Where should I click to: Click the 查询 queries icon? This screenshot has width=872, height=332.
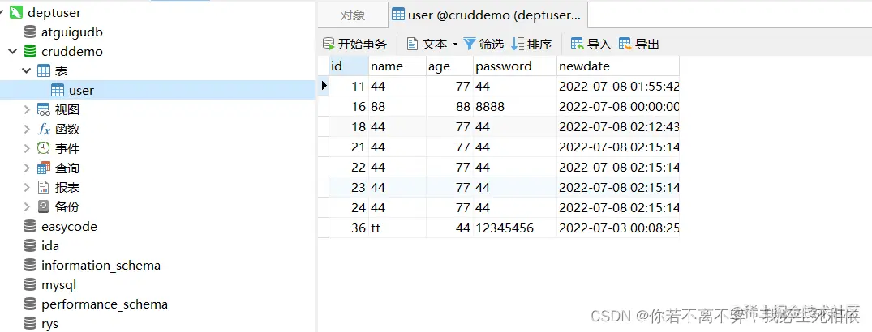pos(44,168)
